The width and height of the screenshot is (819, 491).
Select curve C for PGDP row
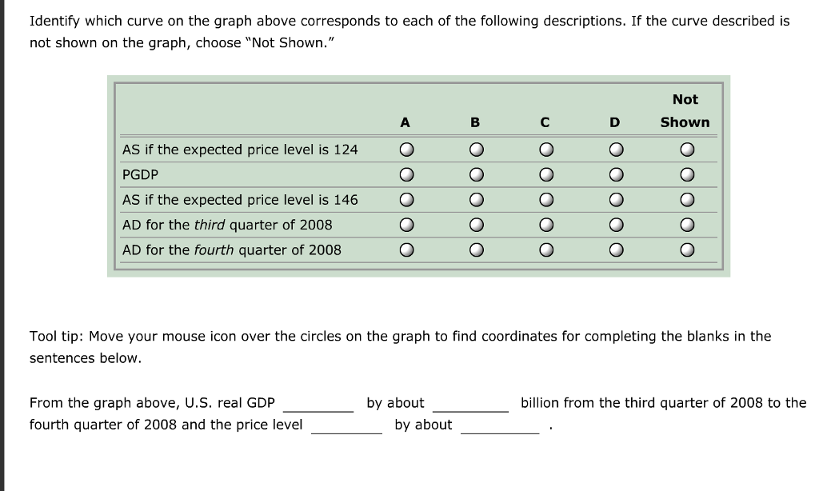545,174
